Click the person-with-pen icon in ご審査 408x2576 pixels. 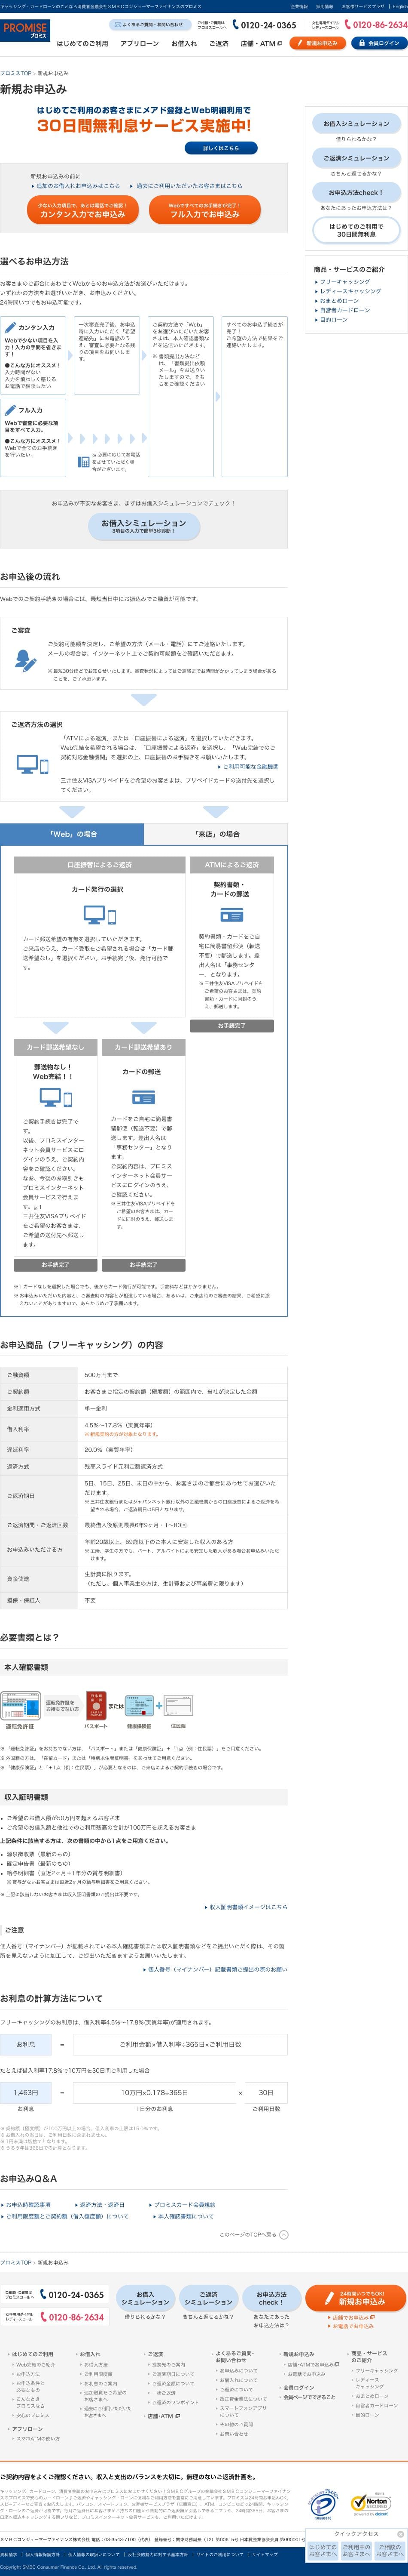pos(25,661)
